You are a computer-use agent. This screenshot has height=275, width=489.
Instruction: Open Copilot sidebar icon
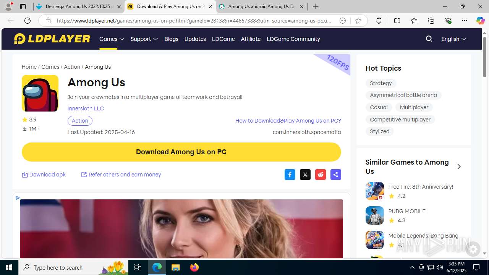480,21
